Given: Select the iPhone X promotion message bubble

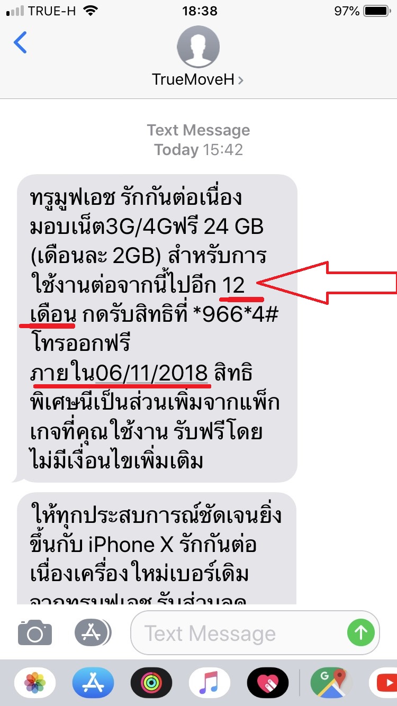Looking at the screenshot, I should (157, 548).
